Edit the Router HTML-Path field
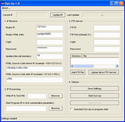 pos(49,35)
